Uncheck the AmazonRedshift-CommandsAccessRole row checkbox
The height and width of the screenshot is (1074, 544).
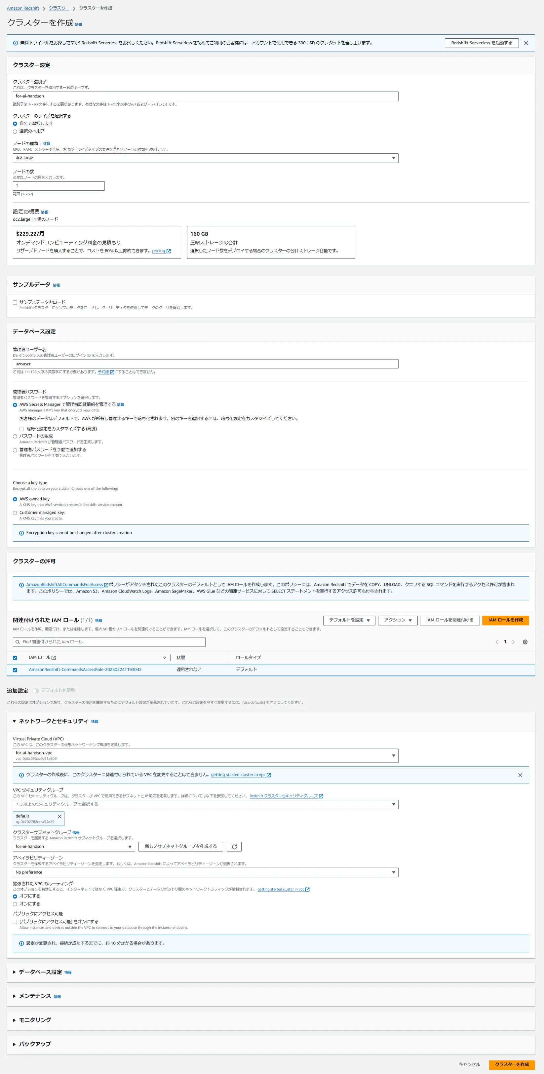pyautogui.click(x=15, y=670)
